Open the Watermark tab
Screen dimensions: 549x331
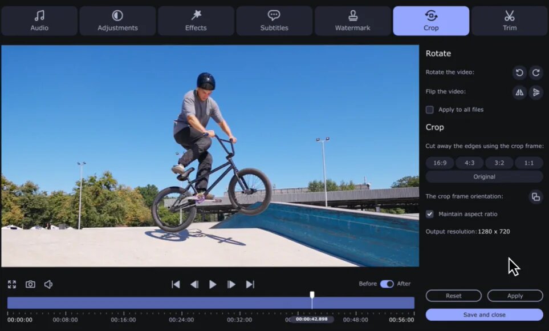352,21
